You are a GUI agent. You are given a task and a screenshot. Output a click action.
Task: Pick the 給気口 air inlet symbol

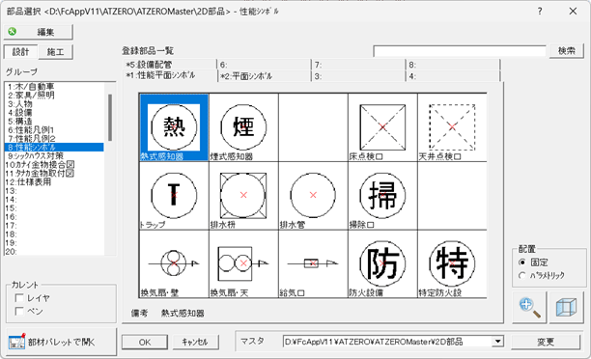(x=313, y=264)
